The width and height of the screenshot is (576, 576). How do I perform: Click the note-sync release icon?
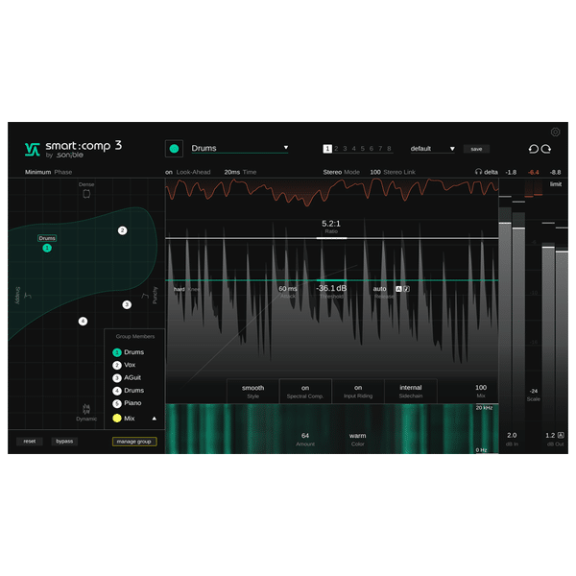tap(406, 289)
